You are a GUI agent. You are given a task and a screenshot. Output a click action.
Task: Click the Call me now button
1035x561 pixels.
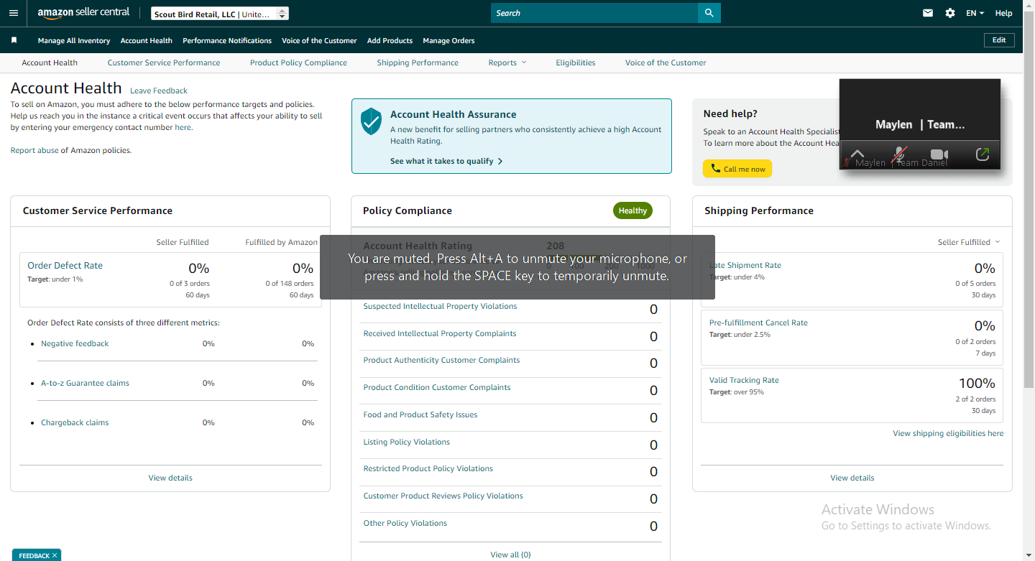(737, 169)
